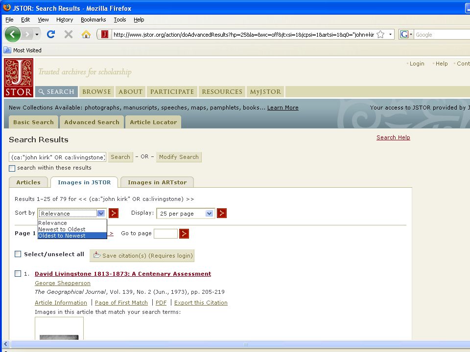Open the Most Visited bookmarks folder
470x352 pixels.
click(23, 50)
